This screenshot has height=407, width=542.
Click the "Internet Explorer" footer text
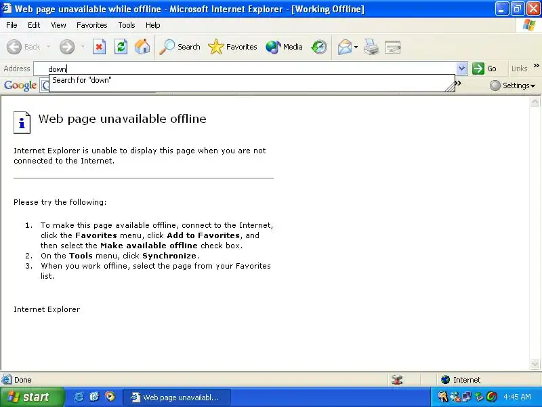tap(47, 309)
